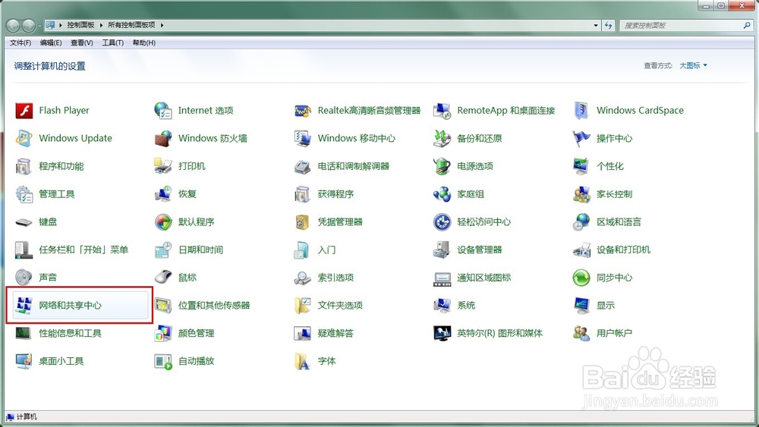Viewport: 759px width, 427px height.
Task: Open the 家庭组 icon
Action: [x=442, y=194]
